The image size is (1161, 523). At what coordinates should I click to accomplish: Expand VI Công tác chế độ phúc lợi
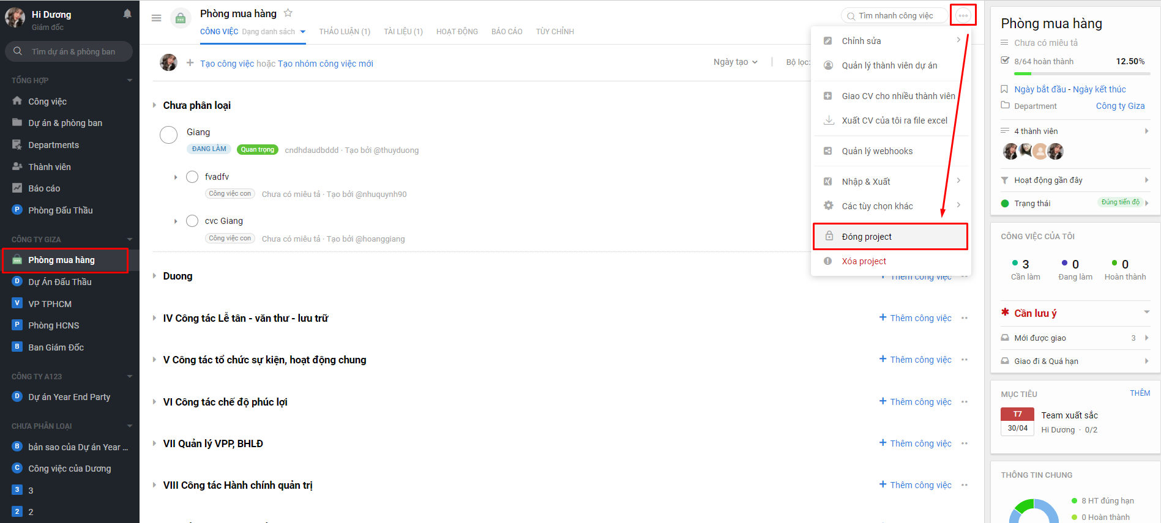(x=154, y=402)
